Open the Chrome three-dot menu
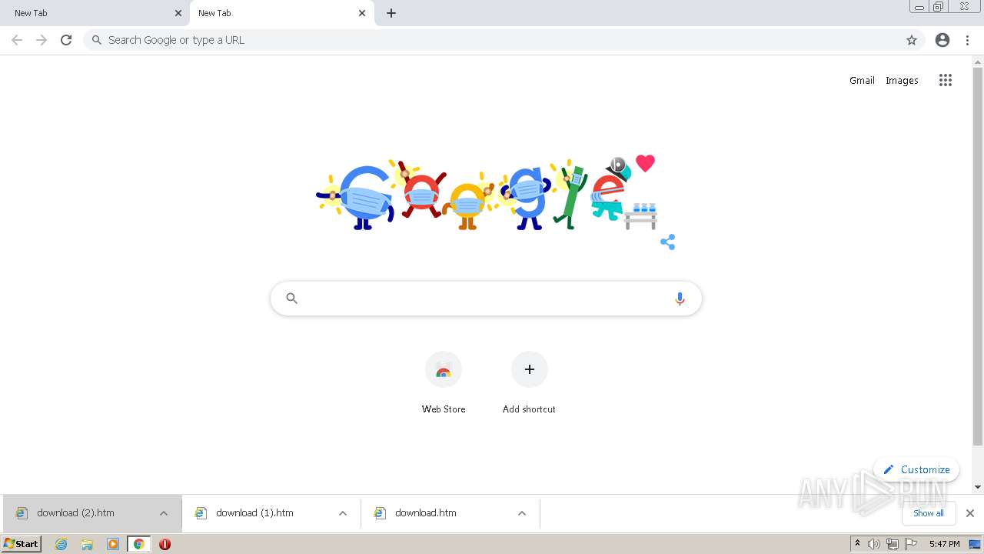The width and height of the screenshot is (984, 554). click(968, 40)
